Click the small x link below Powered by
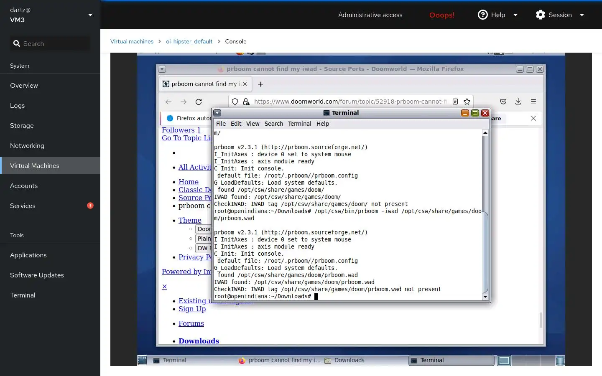602x376 pixels. click(x=164, y=287)
